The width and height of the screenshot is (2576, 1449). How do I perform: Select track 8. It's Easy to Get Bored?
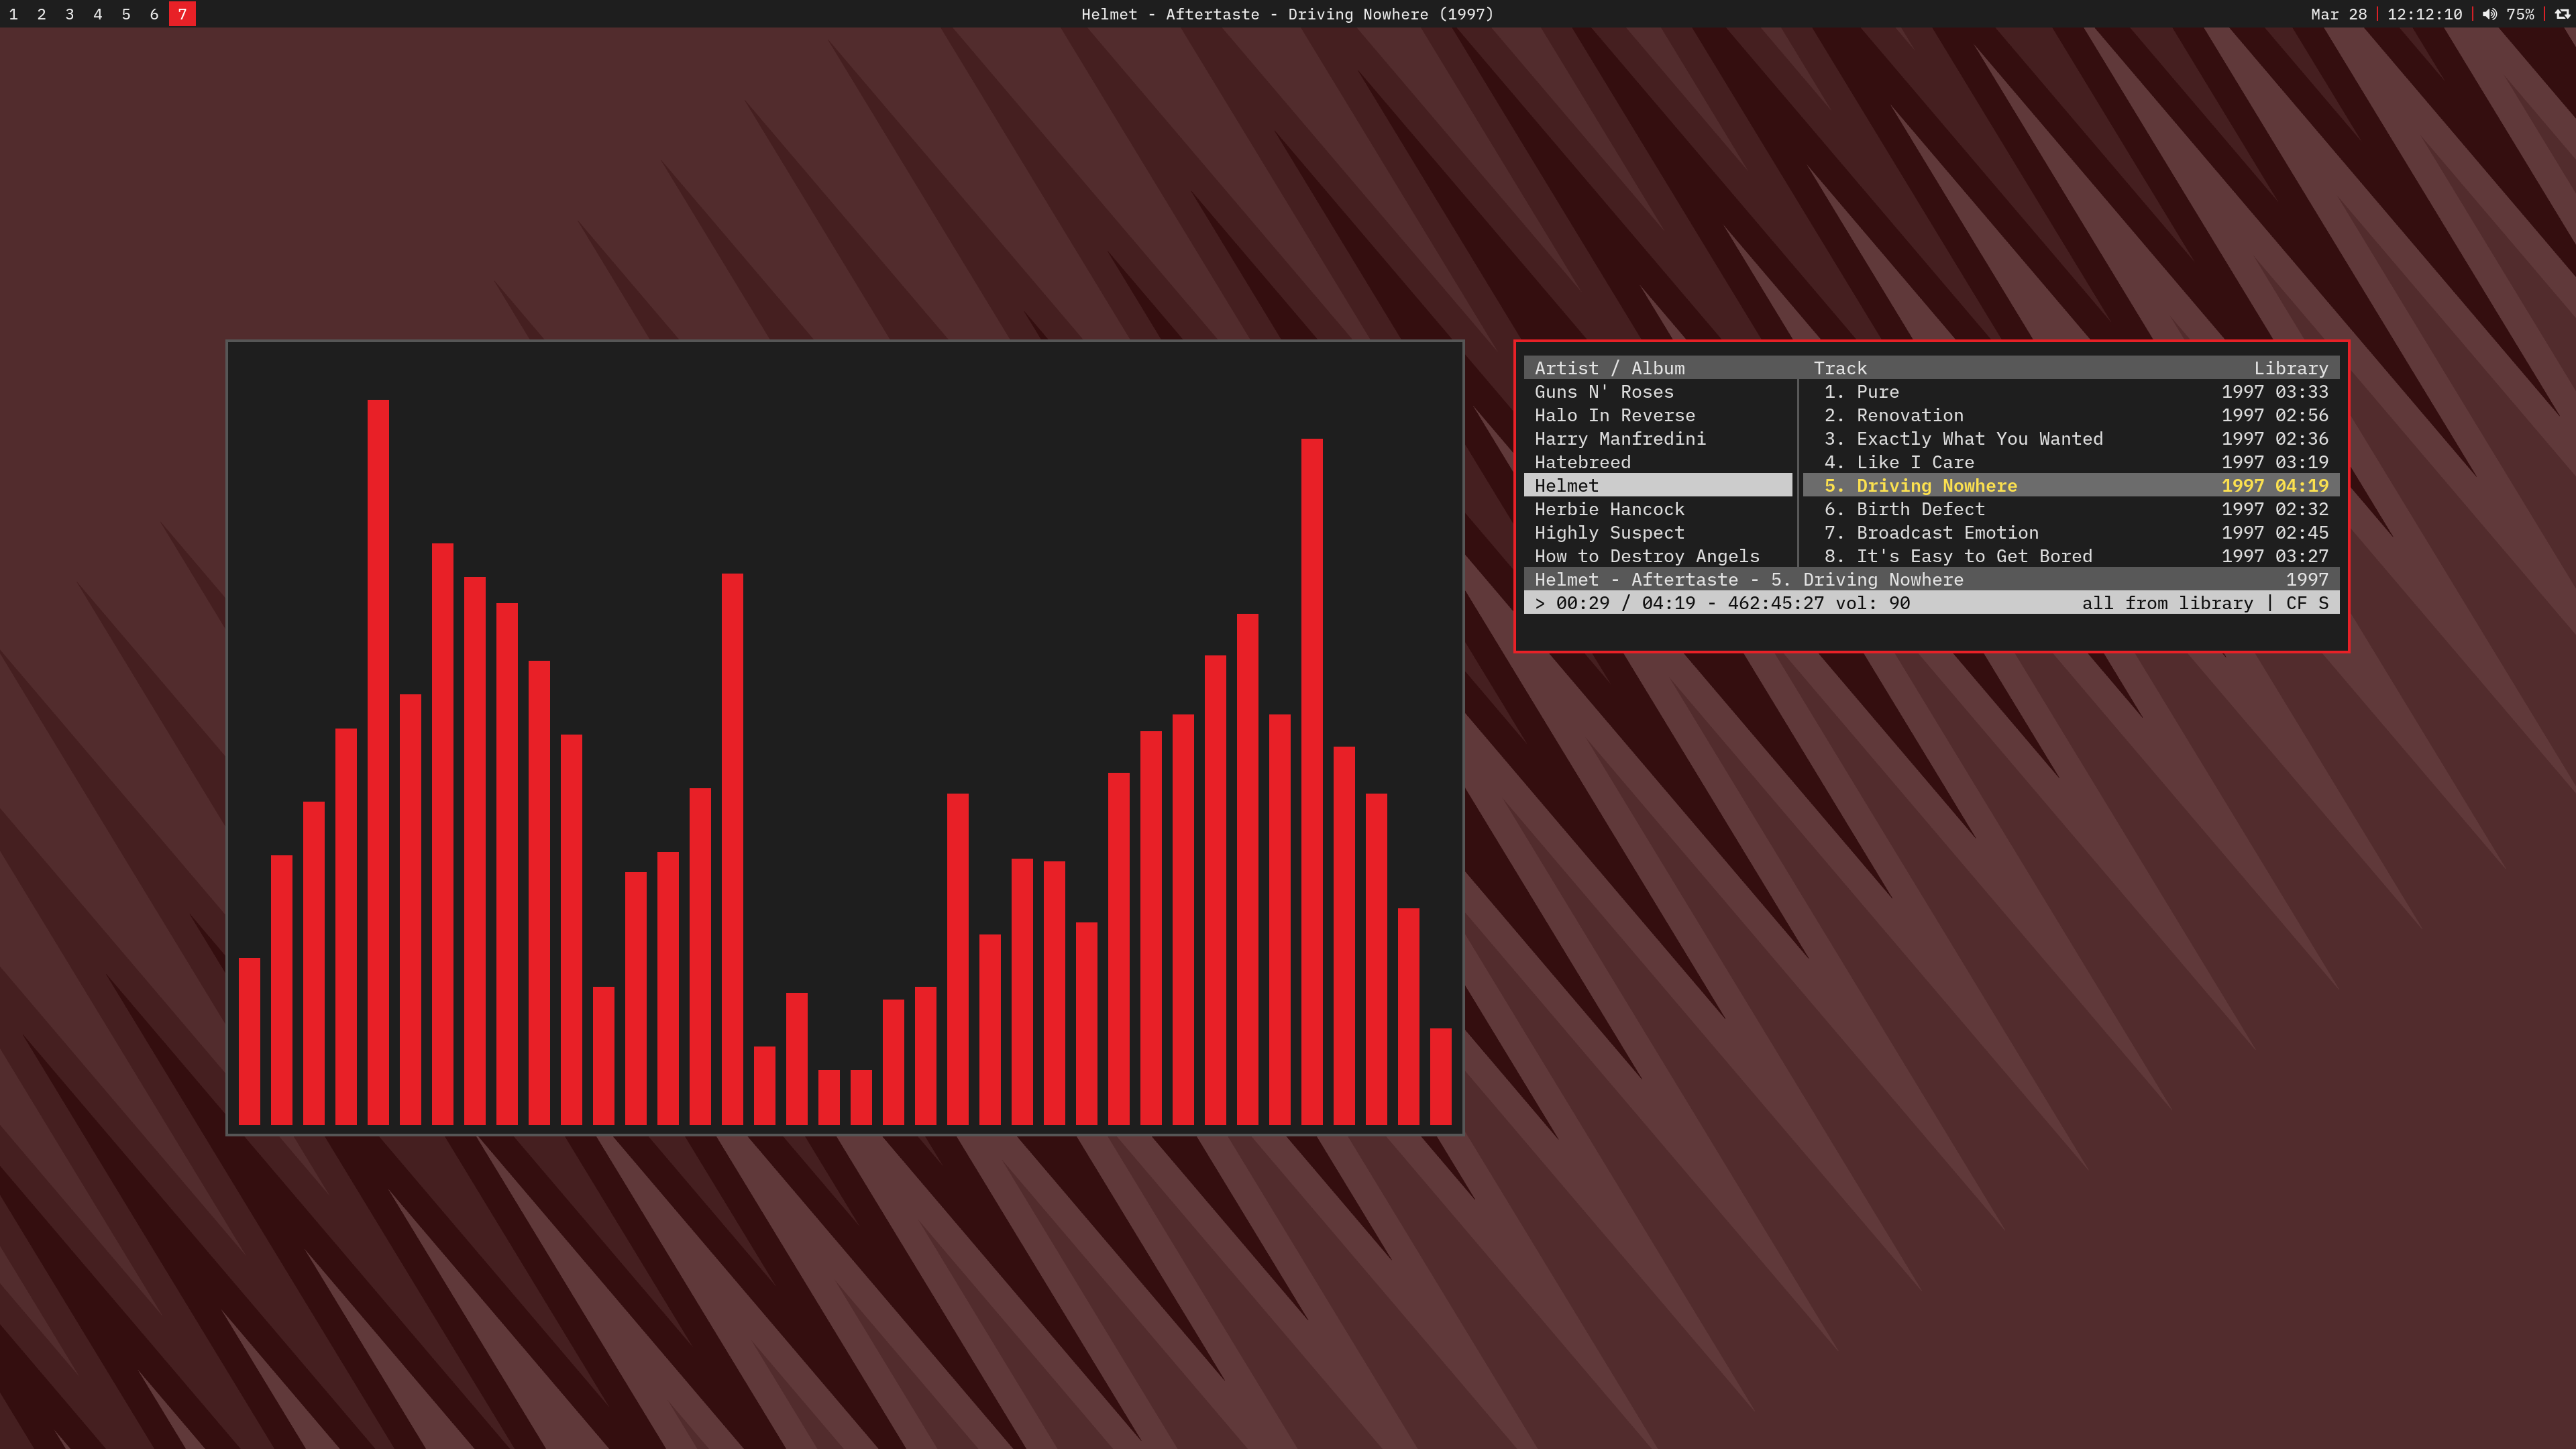pyautogui.click(x=2071, y=556)
